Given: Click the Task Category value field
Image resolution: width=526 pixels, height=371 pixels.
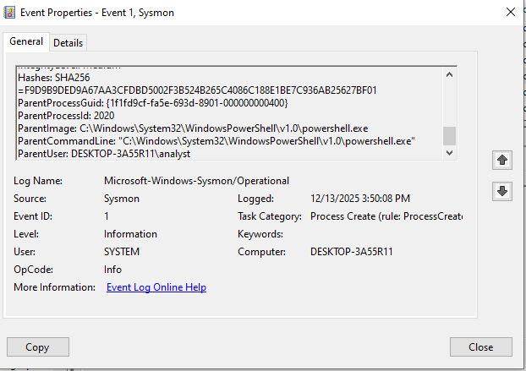Looking at the screenshot, I should pyautogui.click(x=386, y=216).
